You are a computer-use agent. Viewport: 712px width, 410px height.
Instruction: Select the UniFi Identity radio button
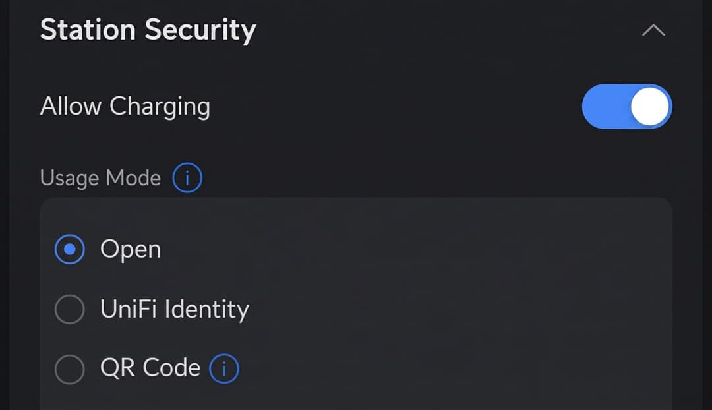(x=69, y=309)
